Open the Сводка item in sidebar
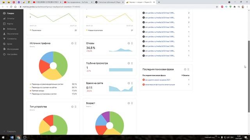Screen dimensions: 250x140 pos(9,13)
